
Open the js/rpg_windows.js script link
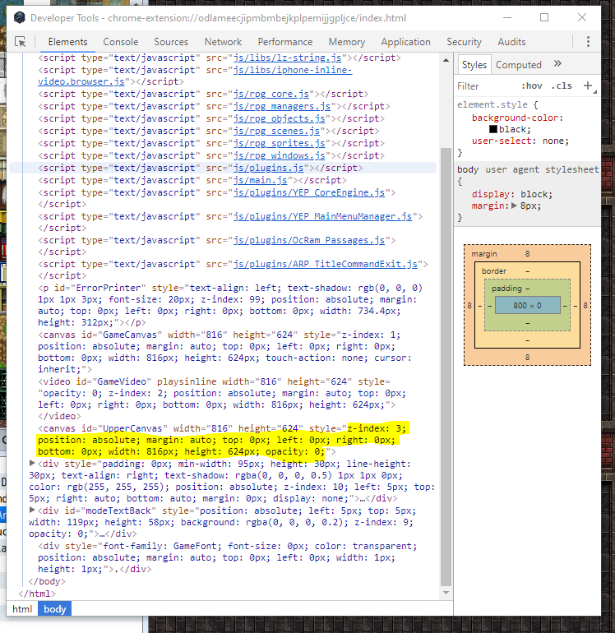279,156
